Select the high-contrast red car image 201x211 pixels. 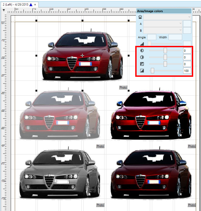click(151, 115)
